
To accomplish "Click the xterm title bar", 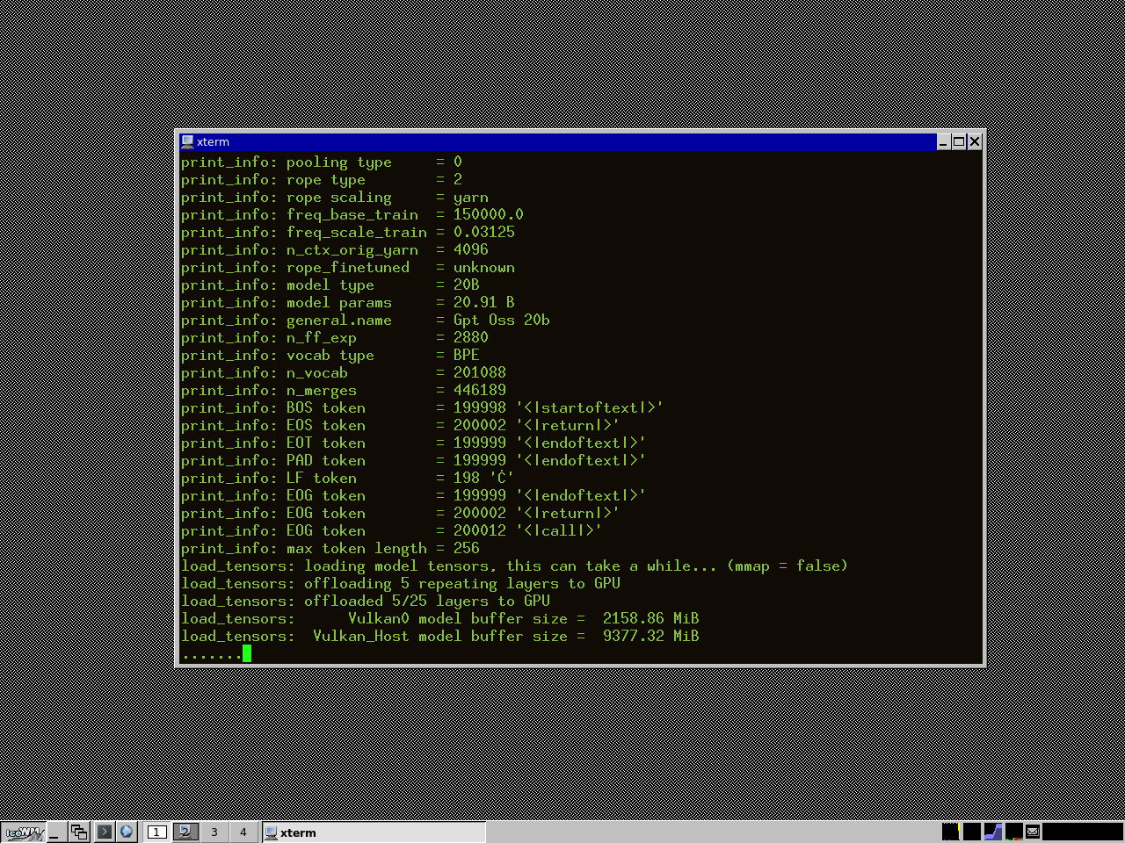I will click(562, 141).
